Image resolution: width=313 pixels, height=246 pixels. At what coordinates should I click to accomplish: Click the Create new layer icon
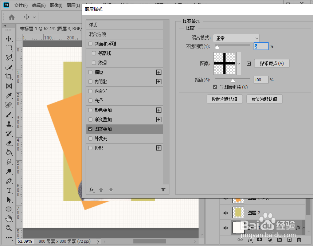point(289,240)
